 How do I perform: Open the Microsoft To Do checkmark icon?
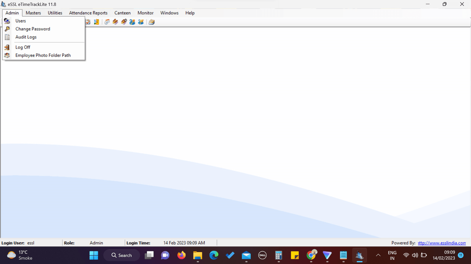click(230, 255)
